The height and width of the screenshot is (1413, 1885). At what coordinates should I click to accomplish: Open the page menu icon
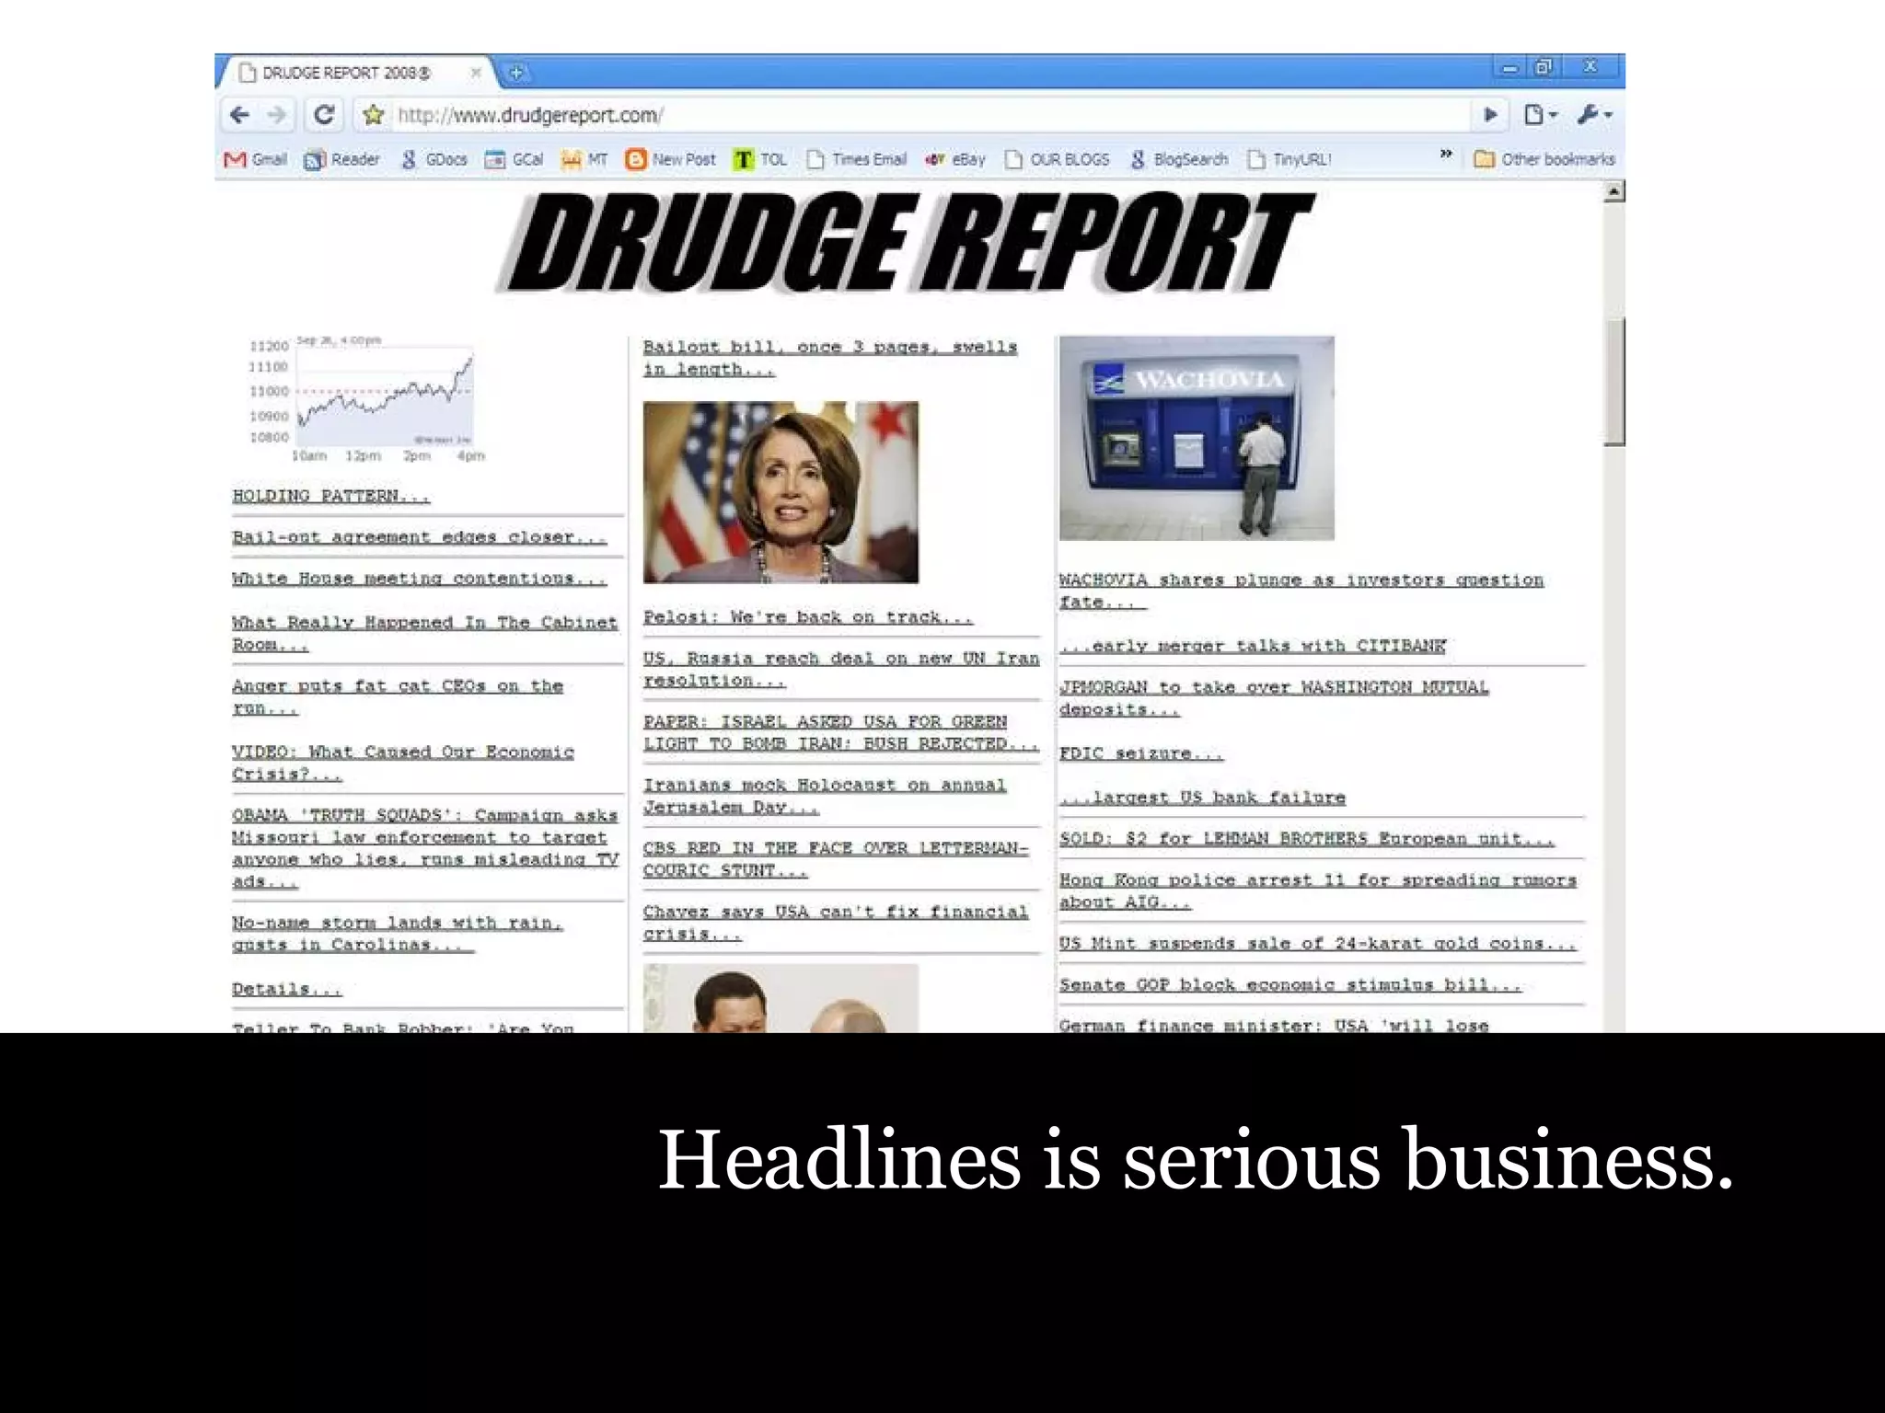click(1540, 115)
